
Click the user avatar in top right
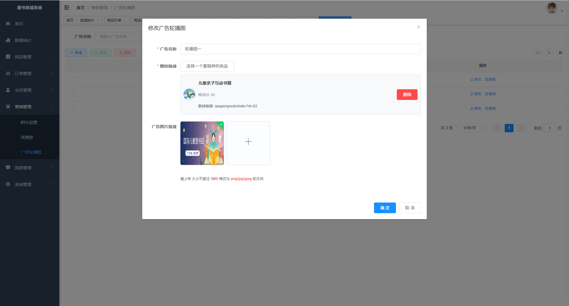pyautogui.click(x=552, y=8)
